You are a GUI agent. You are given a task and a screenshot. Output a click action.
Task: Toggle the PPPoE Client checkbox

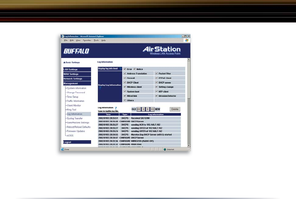157,78
